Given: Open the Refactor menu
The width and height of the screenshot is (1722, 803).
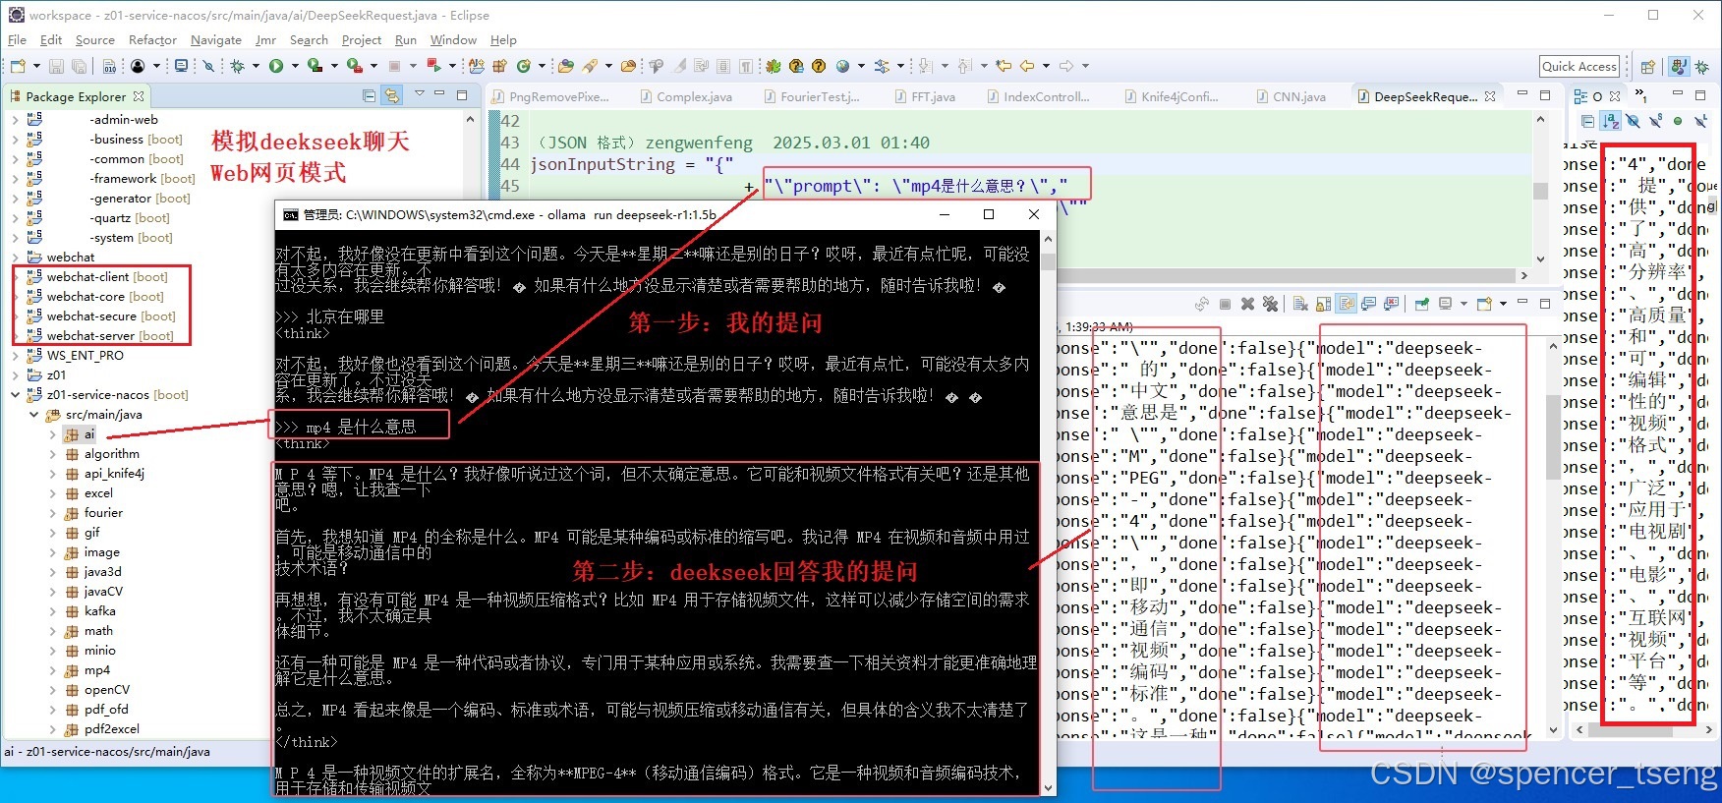Looking at the screenshot, I should 152,40.
